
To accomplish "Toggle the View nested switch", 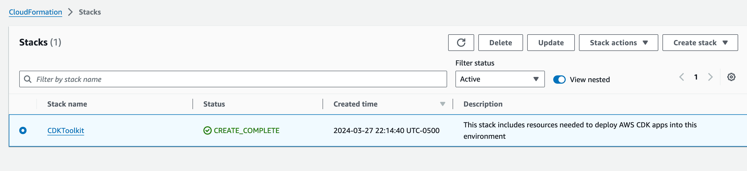I will (559, 80).
